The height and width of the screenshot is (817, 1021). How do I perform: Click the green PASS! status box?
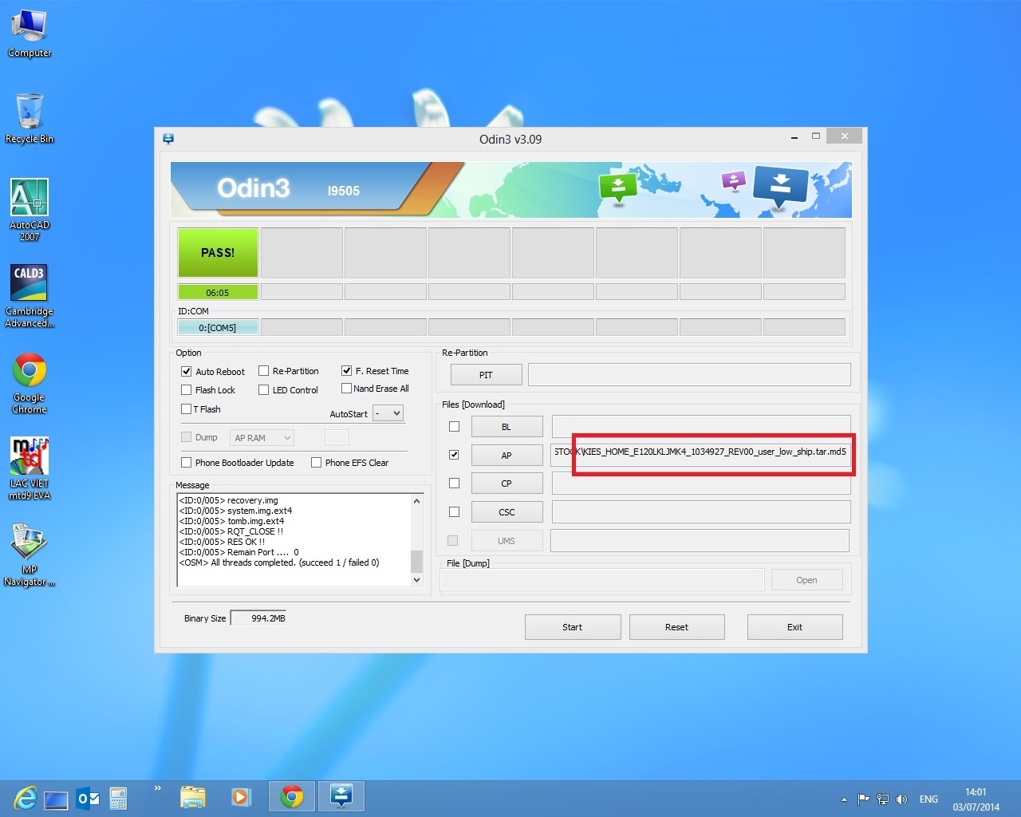pos(218,253)
